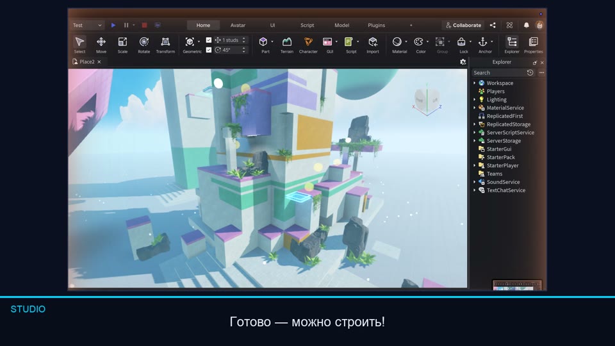This screenshot has width=615, height=346.
Task: Choose the Scale tool
Action: point(122,45)
